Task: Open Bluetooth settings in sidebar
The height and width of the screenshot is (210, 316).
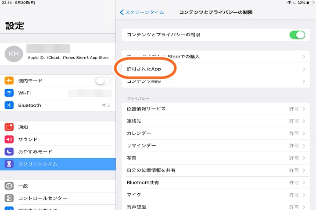Action: 58,105
